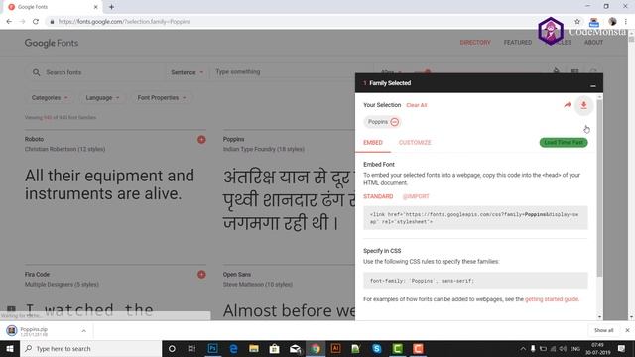Add Roboto font with the plus icon
This screenshot has height=357, width=635.
click(x=201, y=140)
